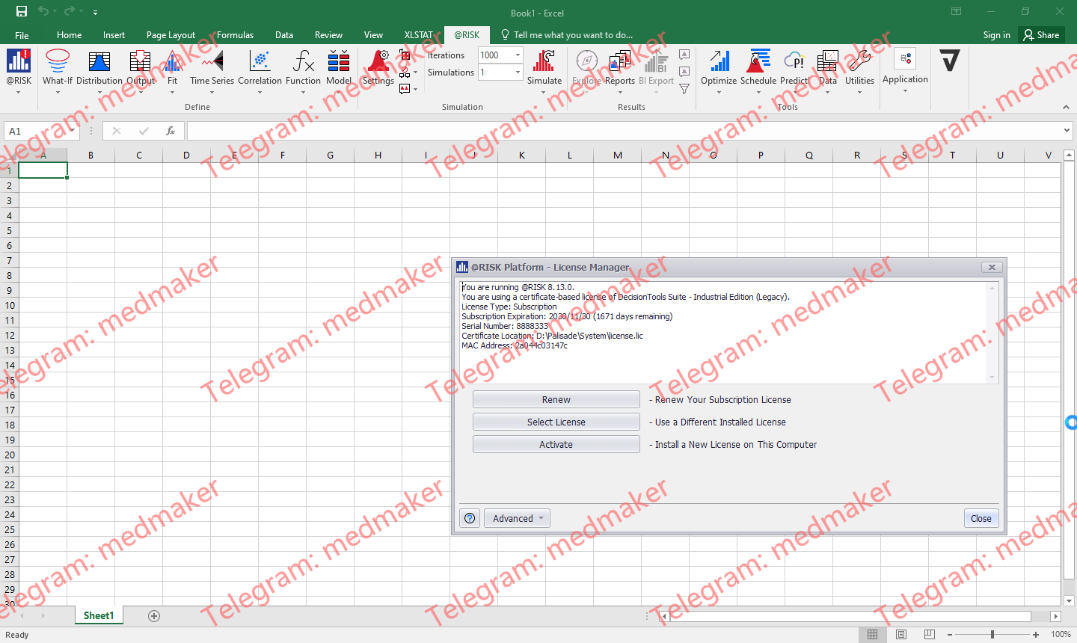
Task: Collapse the ribbon
Action: click(1066, 108)
